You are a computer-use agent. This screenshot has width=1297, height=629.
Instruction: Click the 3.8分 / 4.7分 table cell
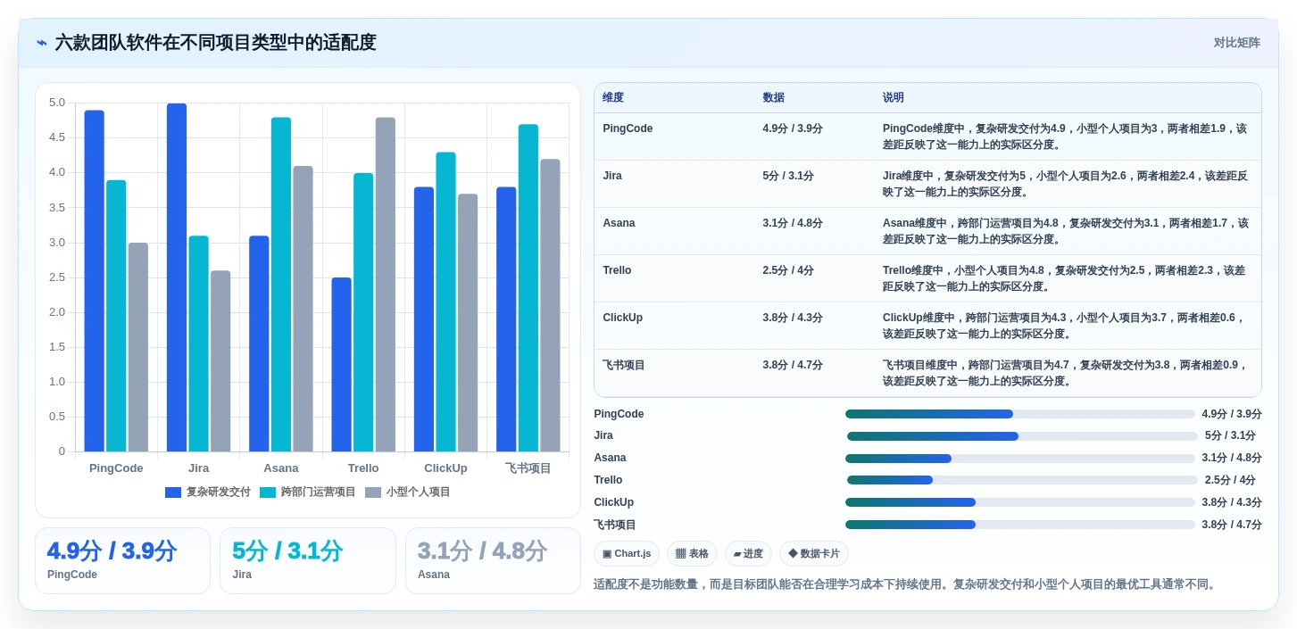(793, 365)
